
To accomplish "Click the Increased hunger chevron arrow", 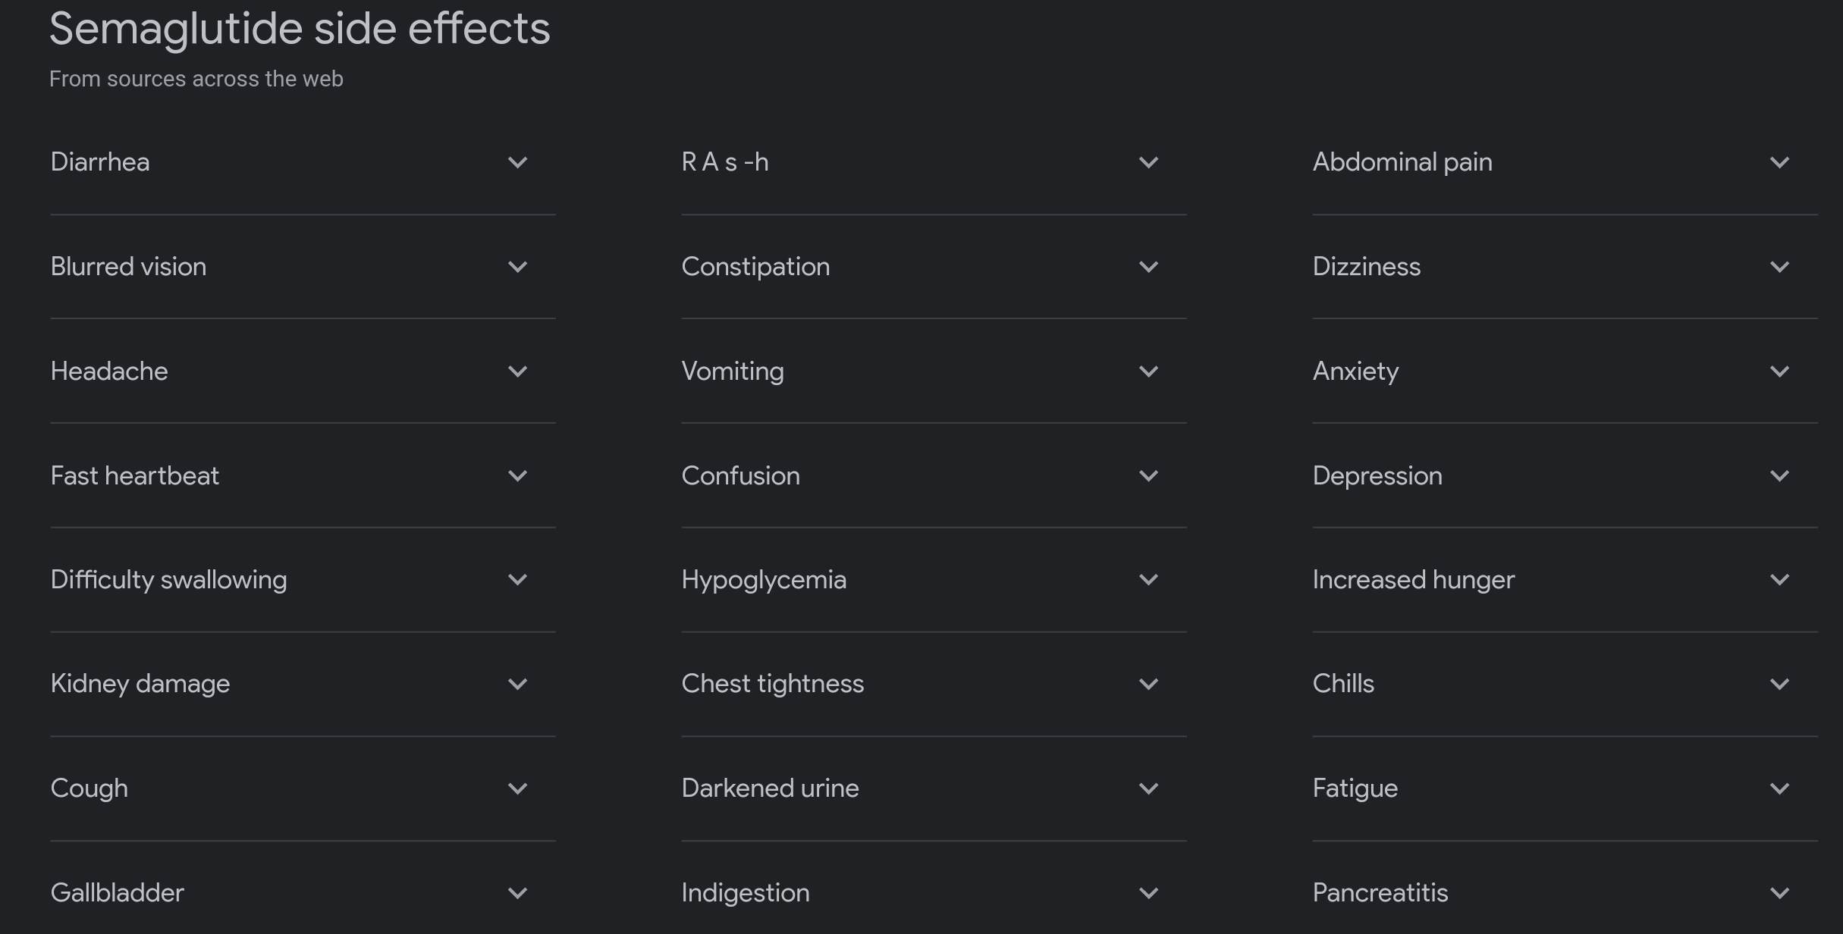I will coord(1779,580).
